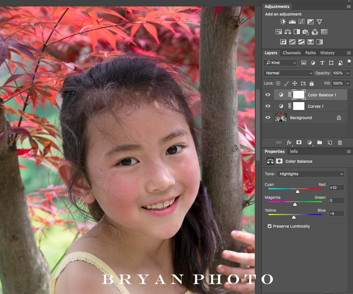
Task: Add a Black & White adjustment
Action: 297,32
